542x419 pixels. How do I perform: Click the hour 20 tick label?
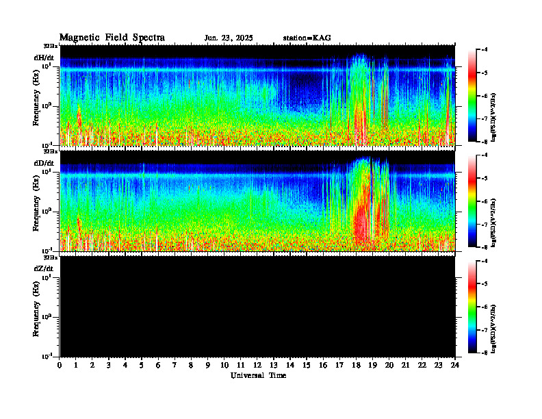(x=389, y=365)
